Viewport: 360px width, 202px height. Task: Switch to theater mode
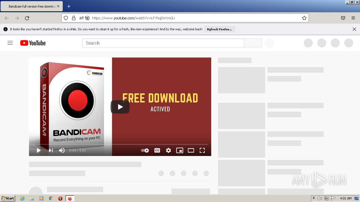tap(191, 150)
